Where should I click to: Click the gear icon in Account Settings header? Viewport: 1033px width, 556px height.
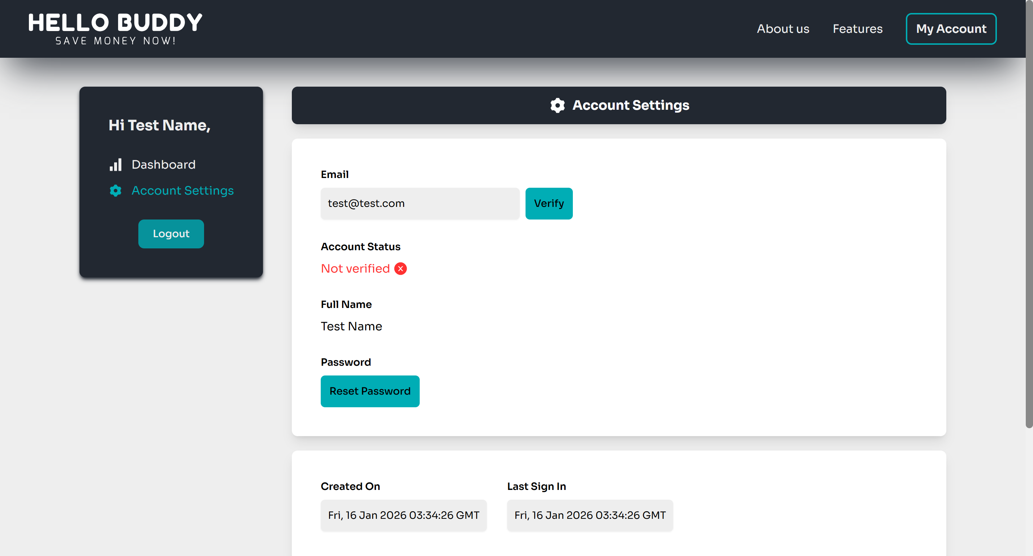click(x=557, y=105)
